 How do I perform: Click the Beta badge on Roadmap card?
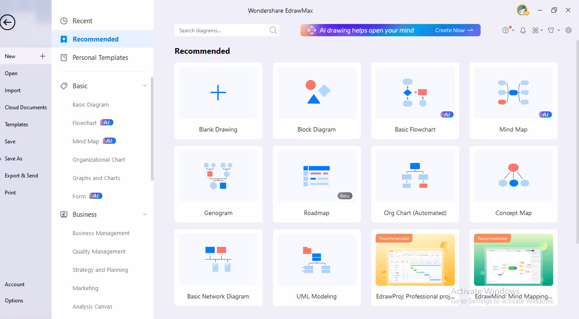coord(345,196)
